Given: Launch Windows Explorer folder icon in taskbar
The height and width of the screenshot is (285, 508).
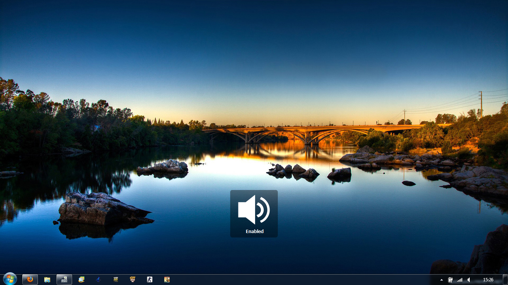Looking at the screenshot, I should click(47, 279).
